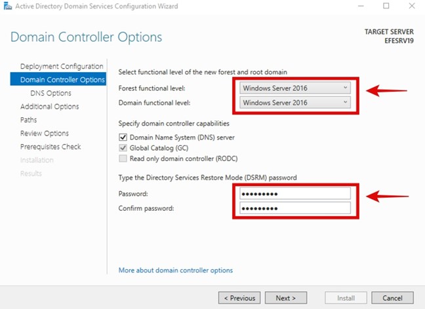Viewport: 425px width, 309px height.
Task: Click 'Forest functional level:' label
Action: click(x=152, y=88)
